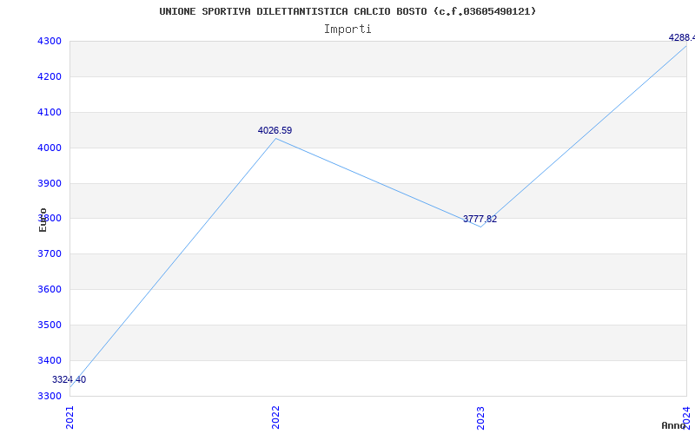Click the 4100 y-axis label
Image resolution: width=695 pixels, height=434 pixels.
(50, 112)
